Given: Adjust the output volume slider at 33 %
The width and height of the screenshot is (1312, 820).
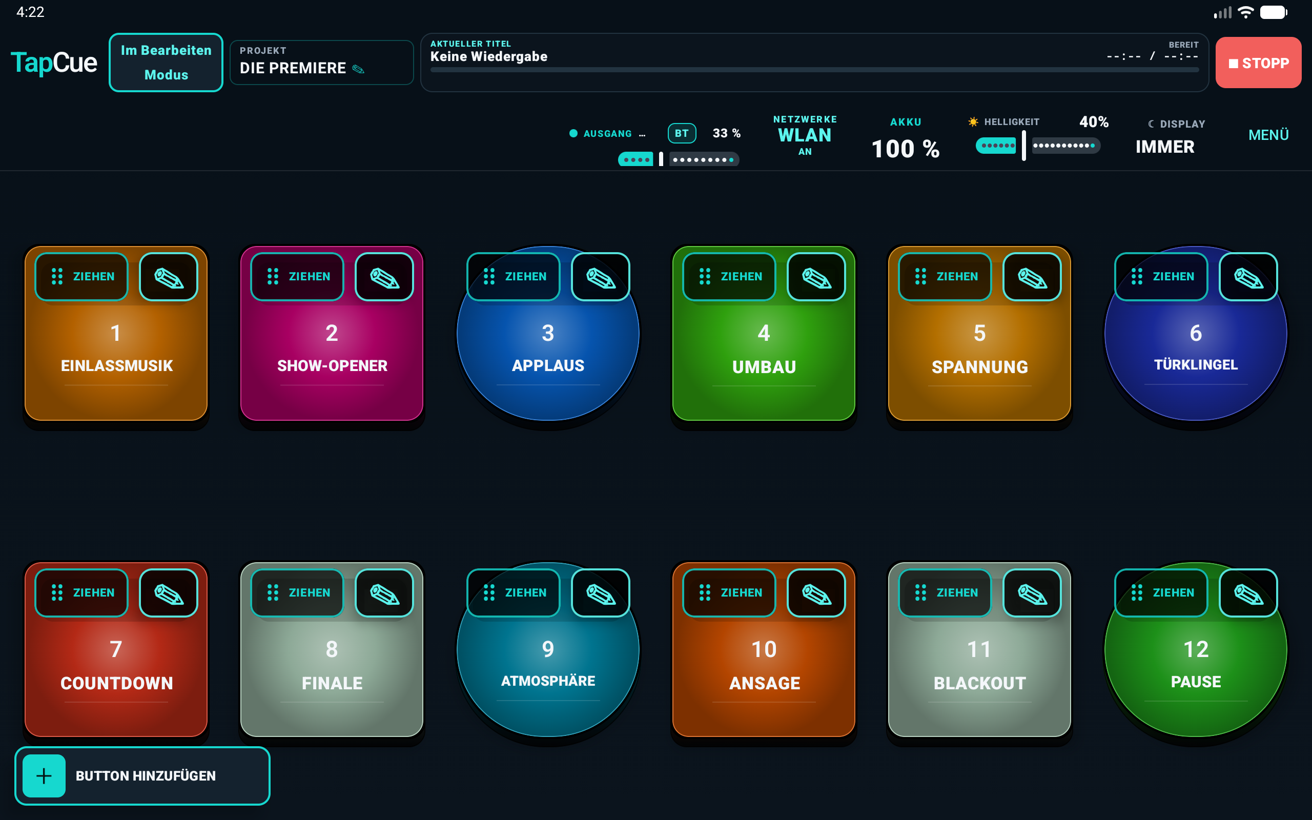Looking at the screenshot, I should pyautogui.click(x=679, y=159).
